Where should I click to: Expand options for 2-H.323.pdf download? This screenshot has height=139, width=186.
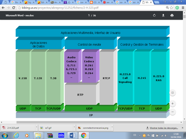click(37, 127)
